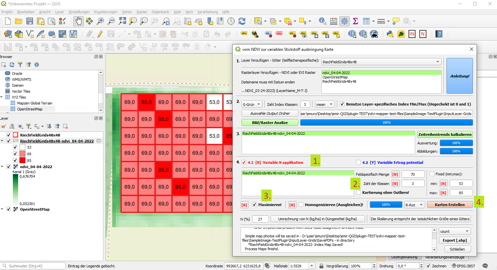Image resolution: width=497 pixels, height=270 pixels.
Task: Open the Vektor menu
Action: click(127, 12)
